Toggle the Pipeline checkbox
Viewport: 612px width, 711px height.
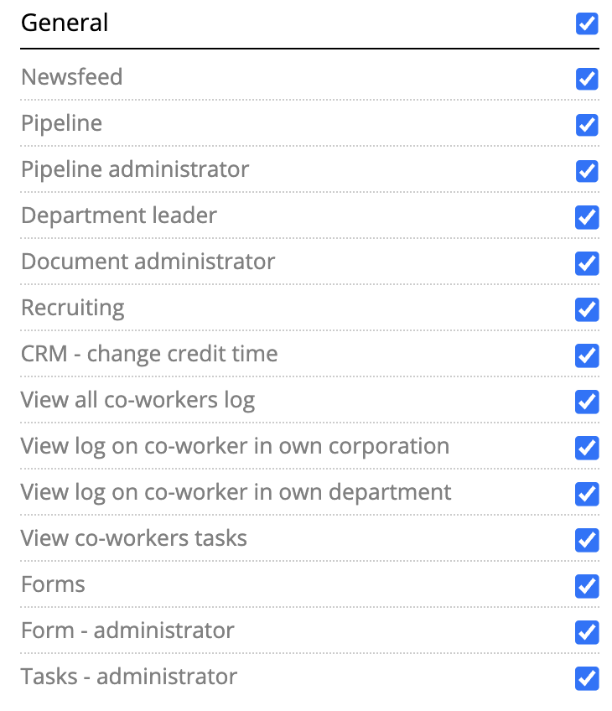pos(587,125)
